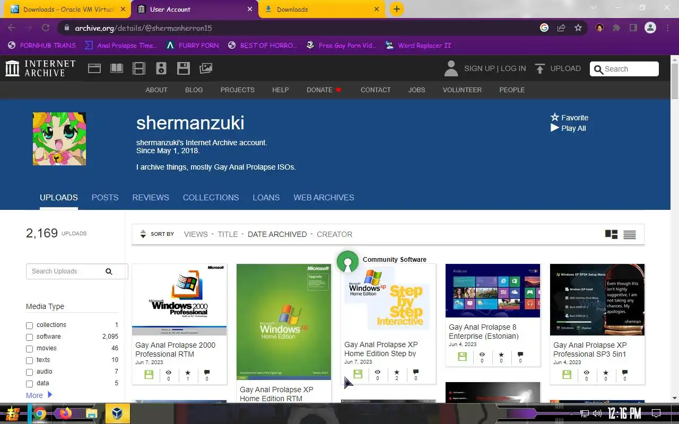Screen dimensions: 679x424
Task: Click the share page icon in address bar
Action: [561, 28]
